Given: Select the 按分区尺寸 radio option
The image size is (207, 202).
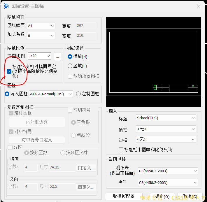Looking at the screenshot, I should tap(63, 153).
